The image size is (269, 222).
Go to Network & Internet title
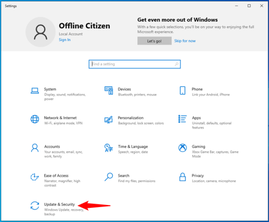pos(60,117)
